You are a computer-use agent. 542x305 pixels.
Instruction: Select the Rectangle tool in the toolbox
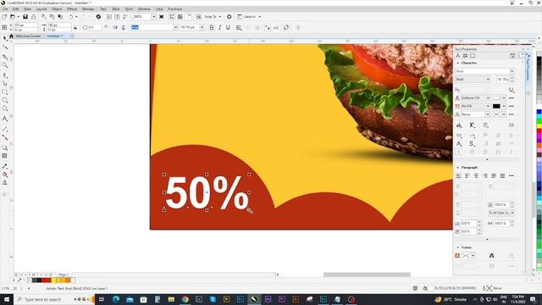coord(5,92)
